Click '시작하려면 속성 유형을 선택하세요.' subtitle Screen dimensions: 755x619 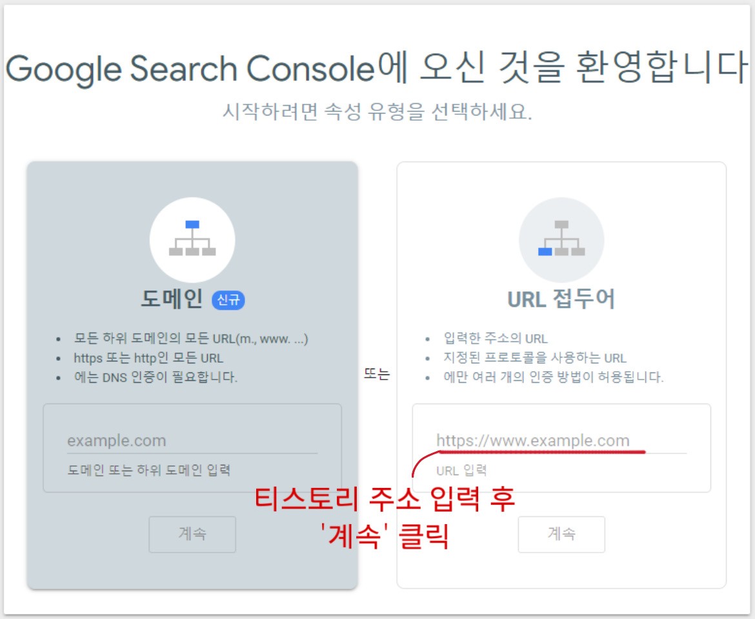point(377,112)
